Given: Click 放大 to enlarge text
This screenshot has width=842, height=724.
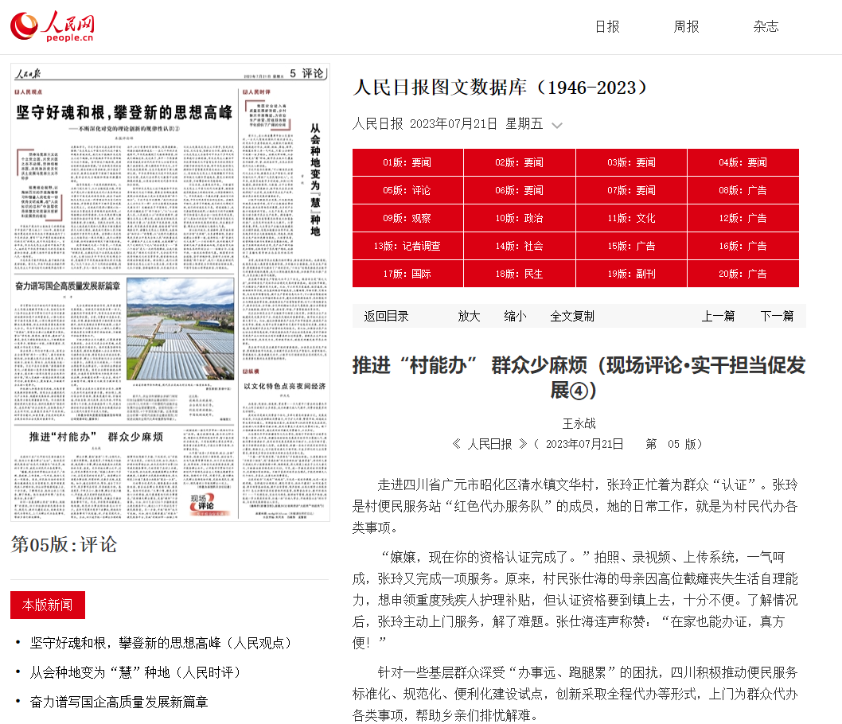Looking at the screenshot, I should point(469,316).
